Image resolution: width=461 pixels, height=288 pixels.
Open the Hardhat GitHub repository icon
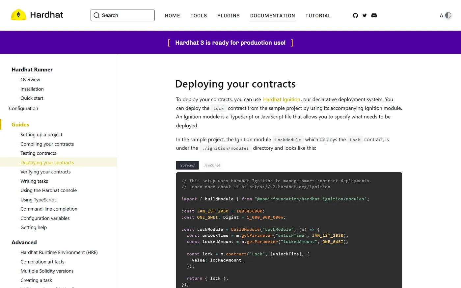[355, 15]
